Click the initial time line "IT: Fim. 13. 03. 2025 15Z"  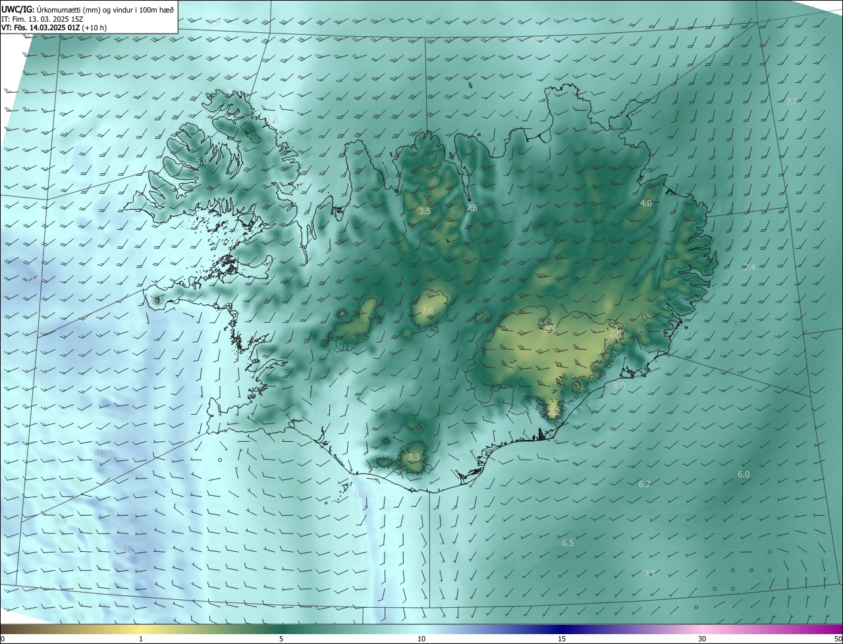[42, 18]
